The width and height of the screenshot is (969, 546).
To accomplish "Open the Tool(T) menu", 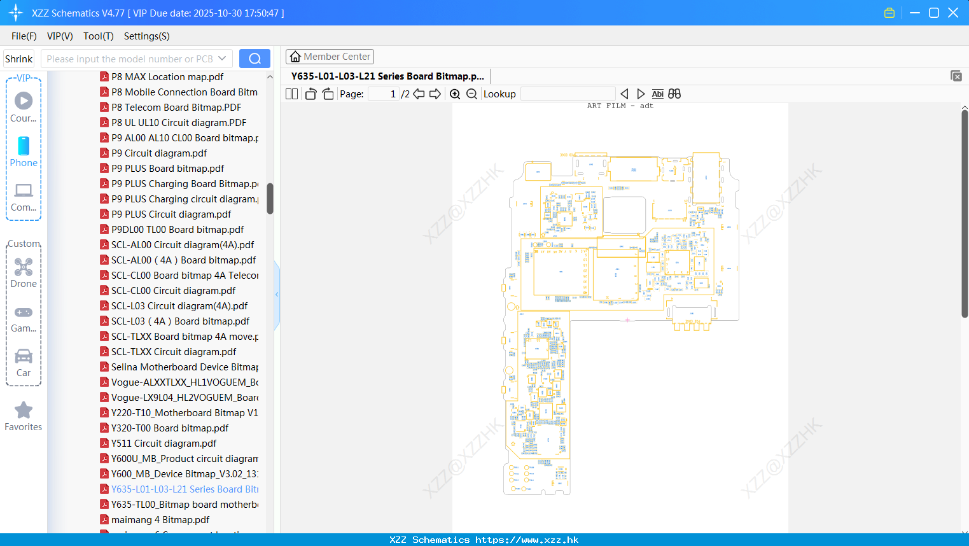I will click(99, 36).
